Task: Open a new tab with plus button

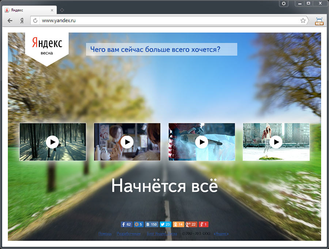Action: click(x=62, y=10)
